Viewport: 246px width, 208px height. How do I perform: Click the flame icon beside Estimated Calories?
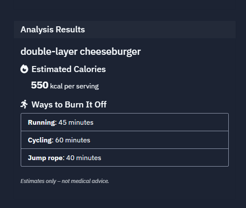point(24,69)
